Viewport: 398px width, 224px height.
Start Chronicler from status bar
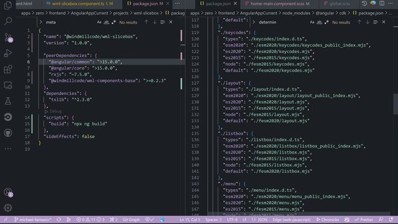[x=328, y=220]
